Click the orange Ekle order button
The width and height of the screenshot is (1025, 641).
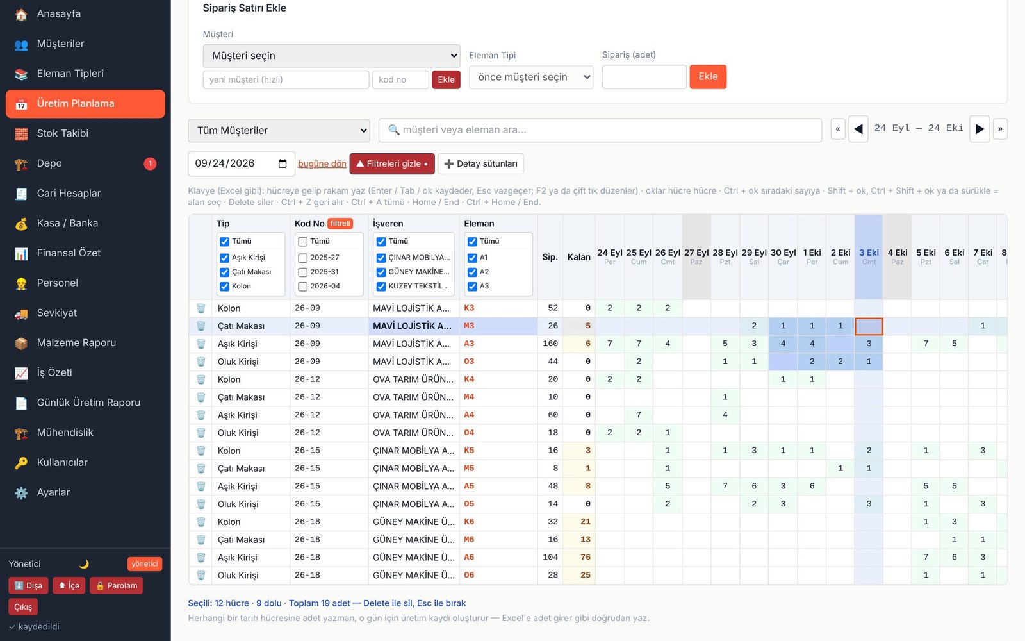(708, 77)
